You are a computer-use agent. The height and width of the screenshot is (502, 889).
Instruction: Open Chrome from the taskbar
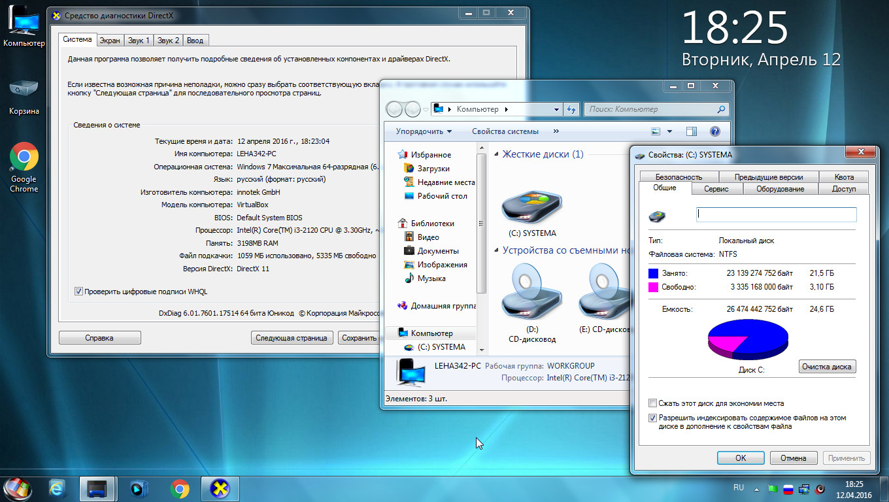point(180,488)
